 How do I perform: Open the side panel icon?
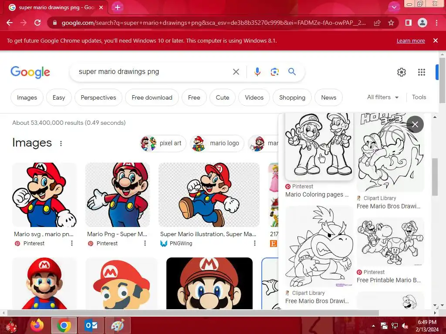pos(409,23)
